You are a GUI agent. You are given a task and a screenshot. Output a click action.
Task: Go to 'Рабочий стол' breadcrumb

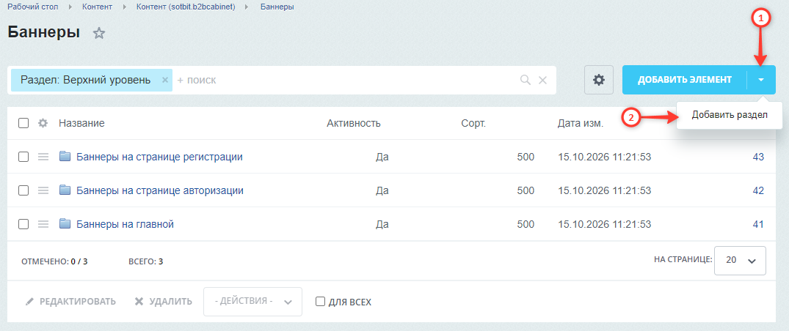34,7
